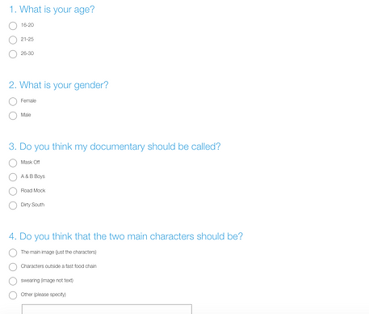The height and width of the screenshot is (314, 369).
Task: Click the Female label text
Action: [28, 100]
